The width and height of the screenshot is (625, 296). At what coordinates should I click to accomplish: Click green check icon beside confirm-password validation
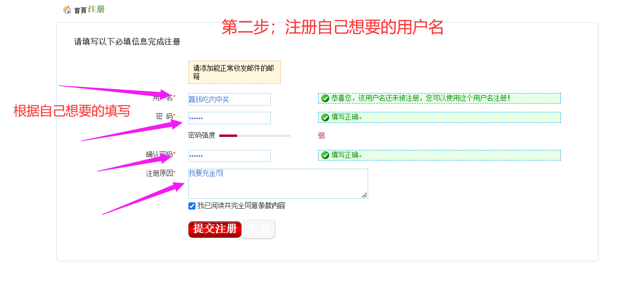coord(325,155)
